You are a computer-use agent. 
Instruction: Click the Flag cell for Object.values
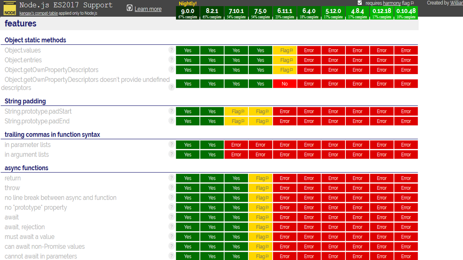(x=284, y=50)
